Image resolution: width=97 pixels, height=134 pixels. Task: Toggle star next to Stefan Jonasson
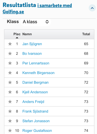(10, 121)
